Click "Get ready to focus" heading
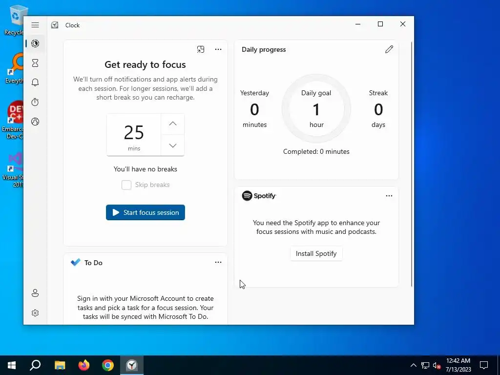This screenshot has height=375, width=500. click(x=145, y=64)
